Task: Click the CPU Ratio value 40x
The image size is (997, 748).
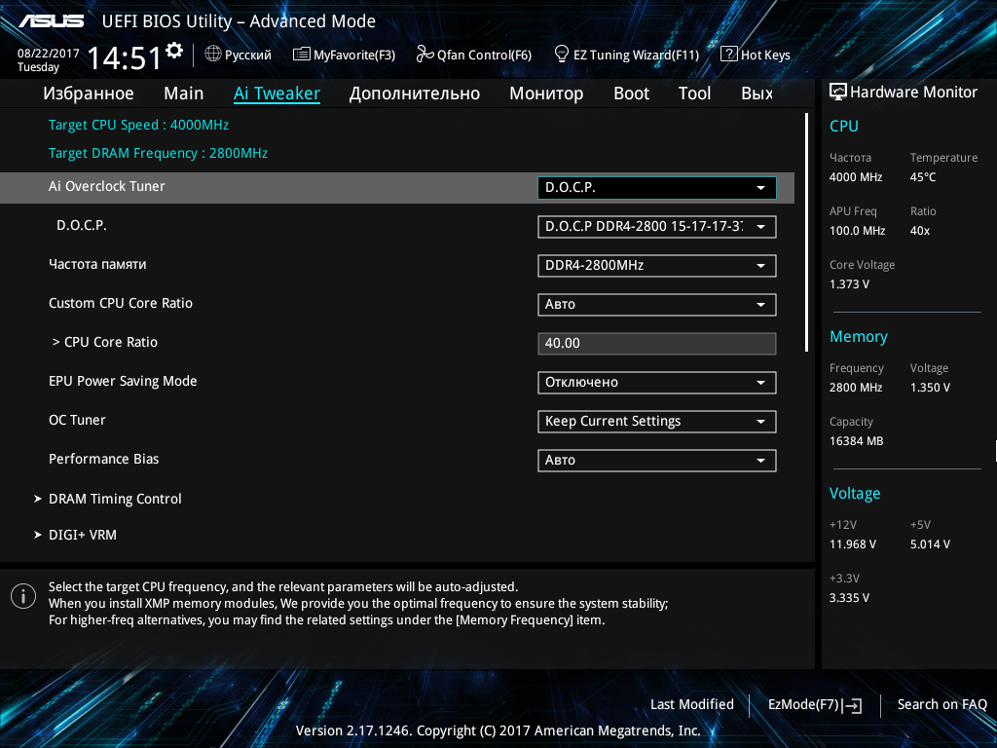Action: [x=920, y=231]
